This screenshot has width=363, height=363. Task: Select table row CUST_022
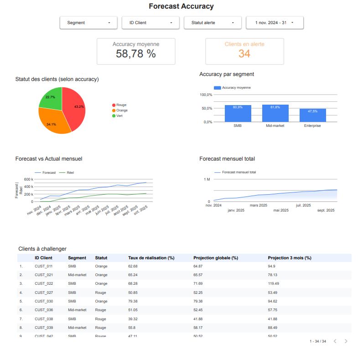(x=184, y=283)
